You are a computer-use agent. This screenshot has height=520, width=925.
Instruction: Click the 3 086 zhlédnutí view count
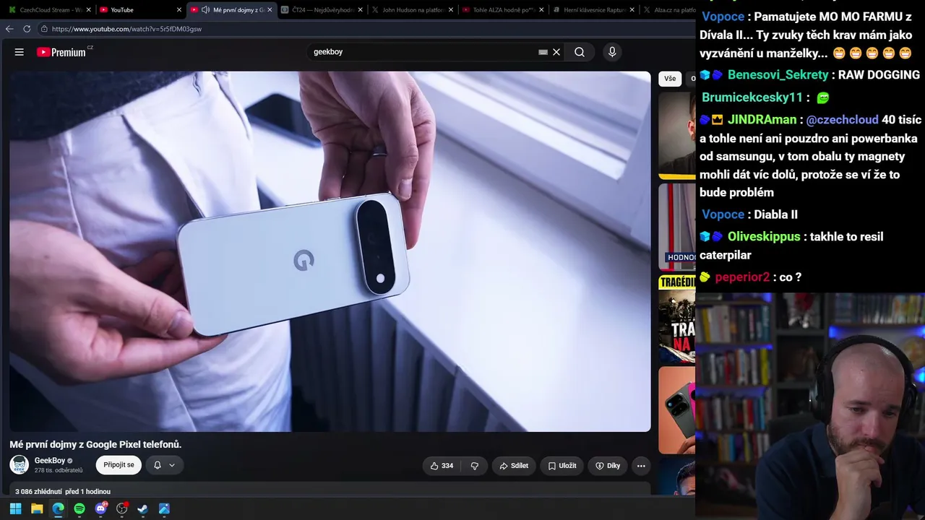pyautogui.click(x=38, y=491)
